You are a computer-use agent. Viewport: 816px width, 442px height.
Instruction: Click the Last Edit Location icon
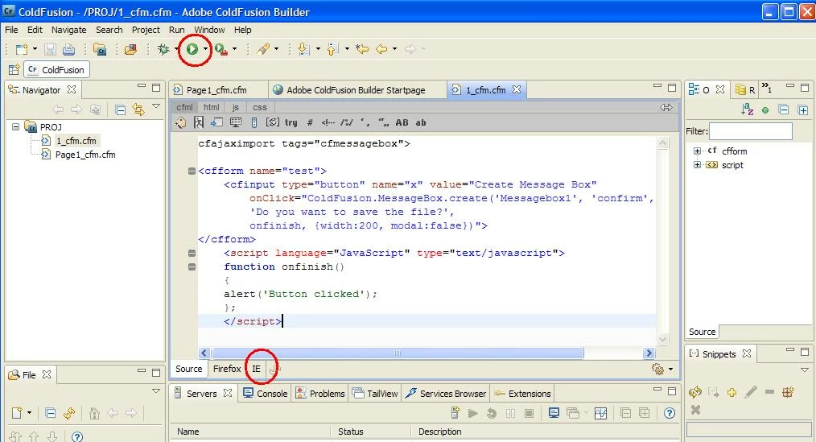point(362,49)
